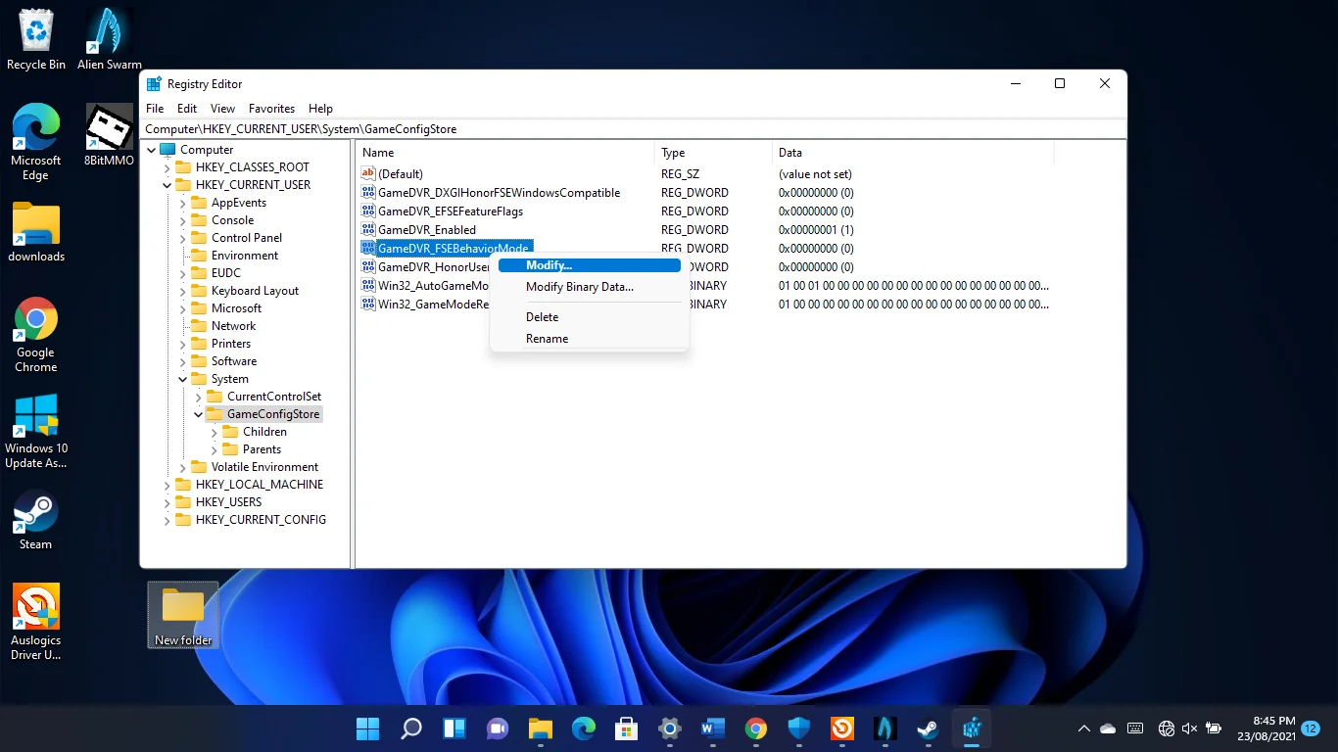Open the Favorites menu

271,109
